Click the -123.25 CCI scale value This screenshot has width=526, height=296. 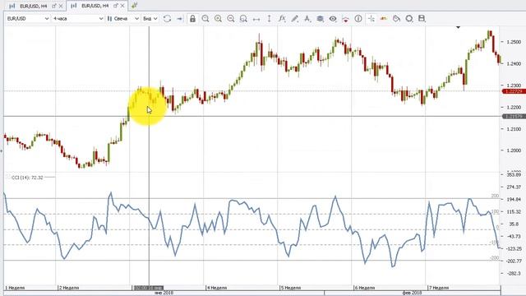click(514, 248)
